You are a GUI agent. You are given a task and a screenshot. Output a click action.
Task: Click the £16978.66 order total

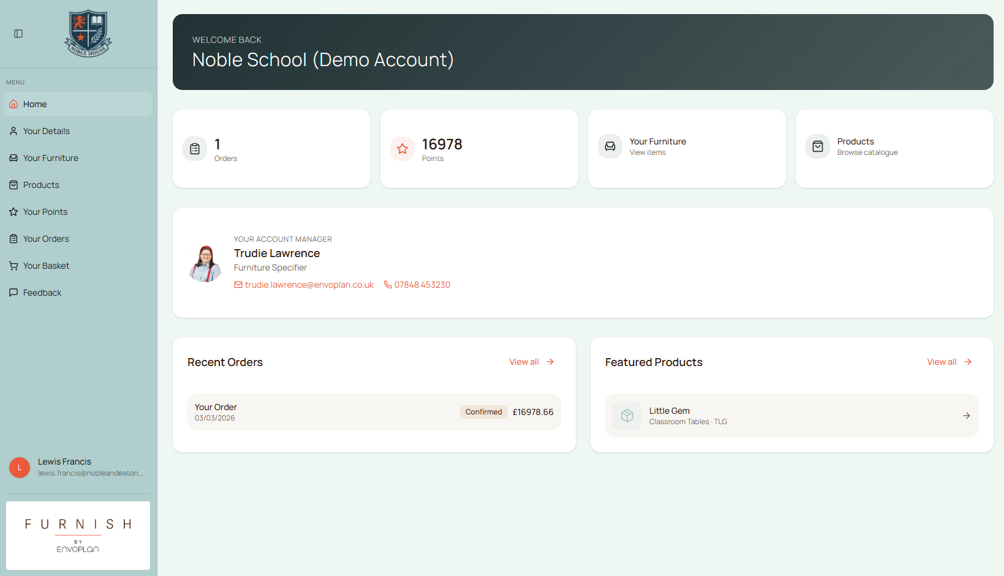(x=533, y=412)
